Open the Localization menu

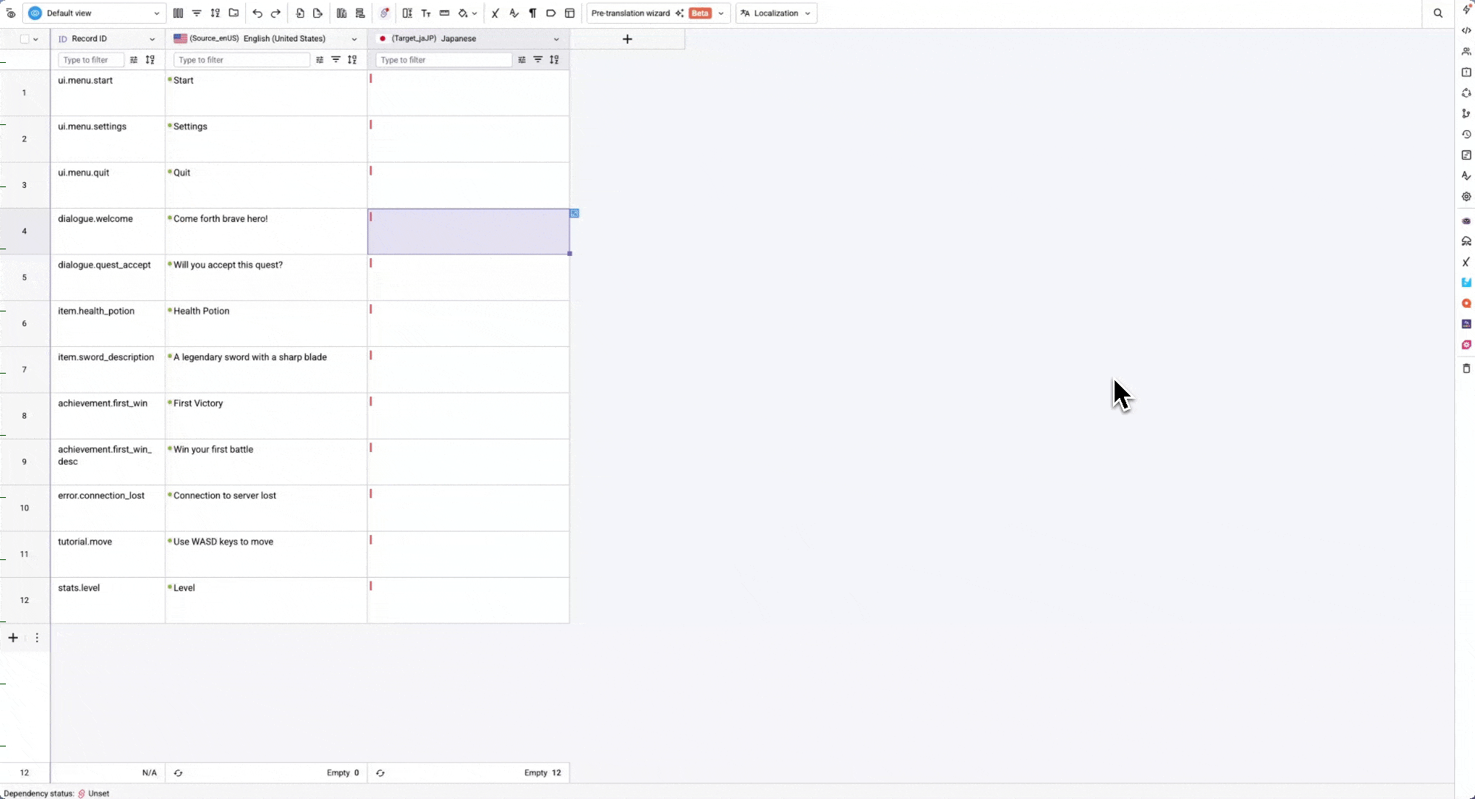point(775,13)
